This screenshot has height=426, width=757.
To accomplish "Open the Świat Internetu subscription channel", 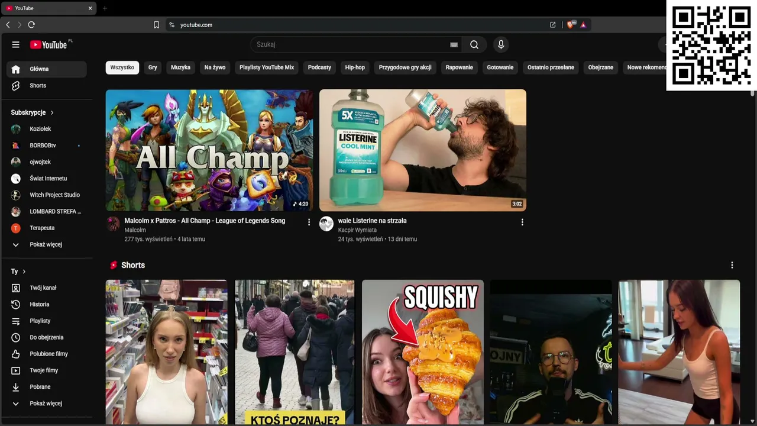I will pyautogui.click(x=47, y=178).
